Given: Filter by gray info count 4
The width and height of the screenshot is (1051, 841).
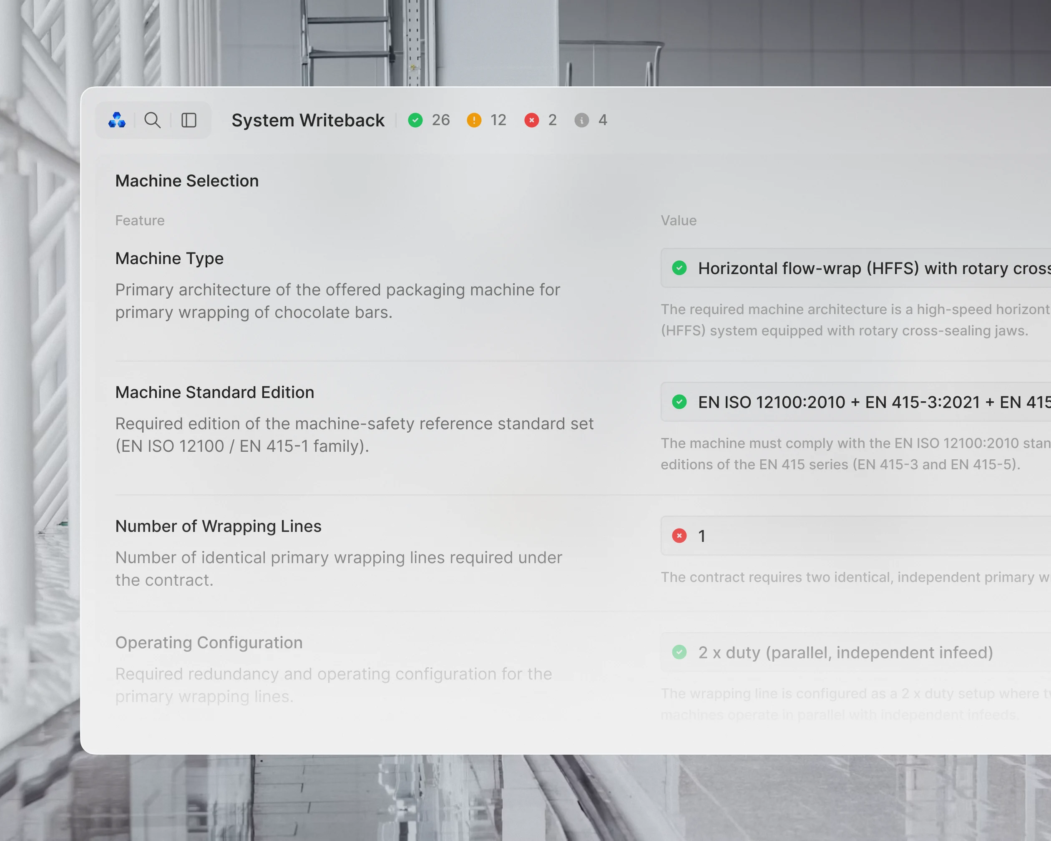Looking at the screenshot, I should 591,120.
